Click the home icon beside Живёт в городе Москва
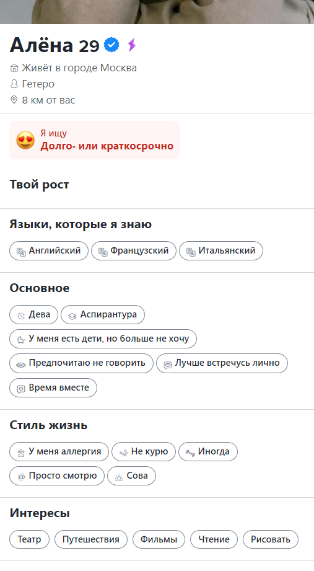The height and width of the screenshot is (571, 314). click(14, 68)
